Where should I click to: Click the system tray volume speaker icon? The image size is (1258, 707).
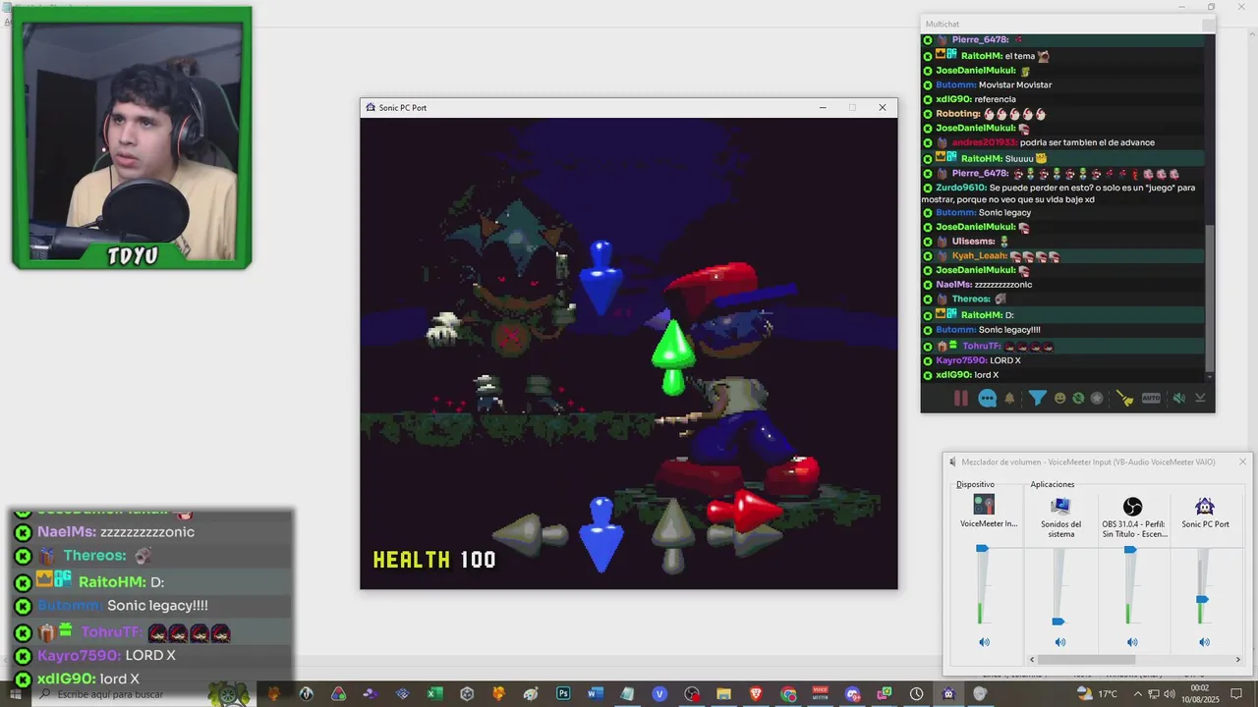[1171, 694]
